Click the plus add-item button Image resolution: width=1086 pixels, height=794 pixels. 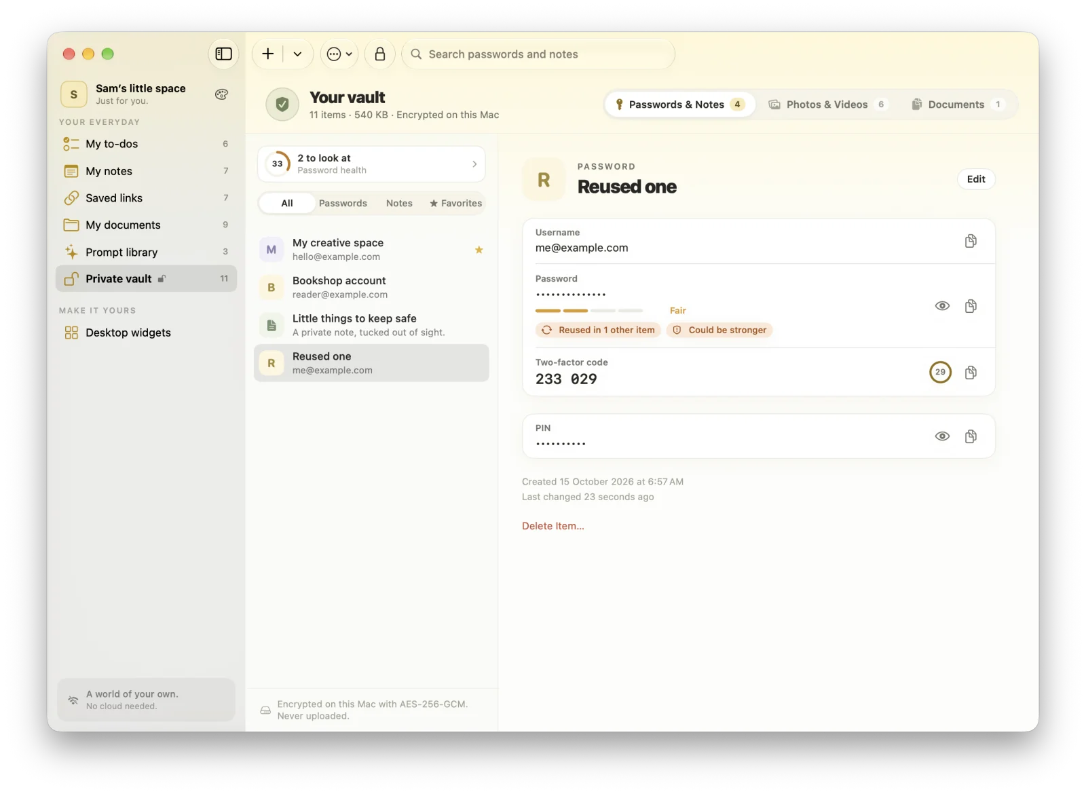coord(268,54)
